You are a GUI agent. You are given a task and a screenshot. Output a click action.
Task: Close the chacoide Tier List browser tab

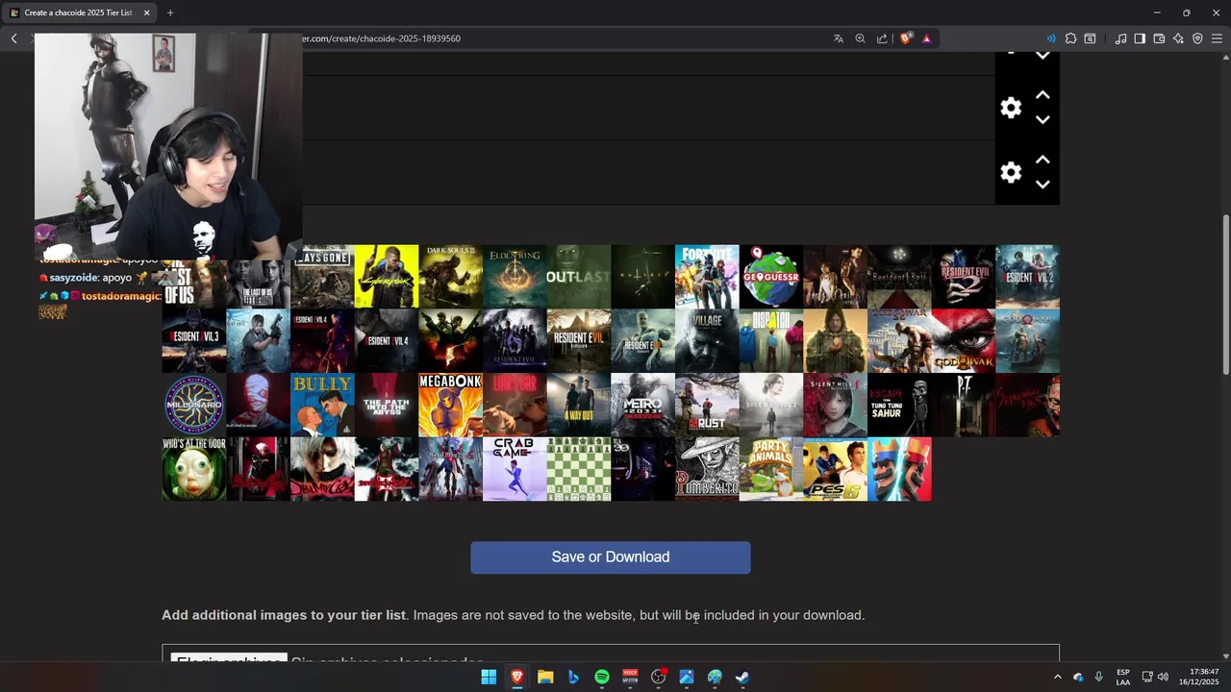(146, 12)
